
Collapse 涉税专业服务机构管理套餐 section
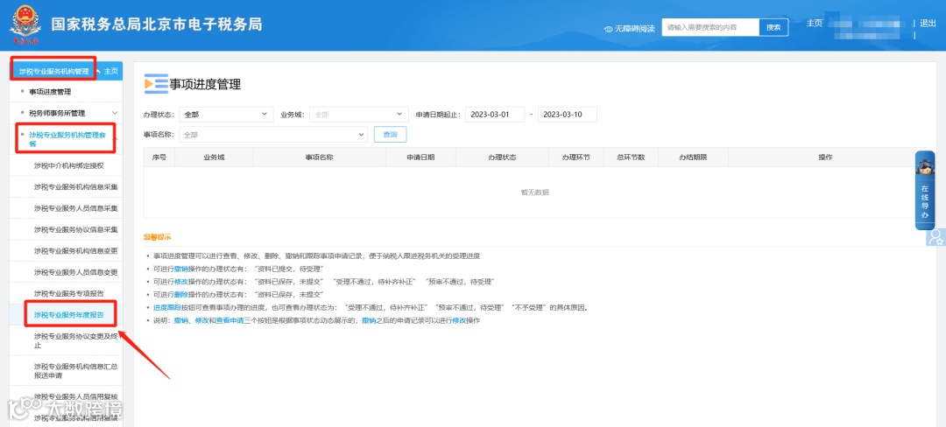tap(115, 139)
